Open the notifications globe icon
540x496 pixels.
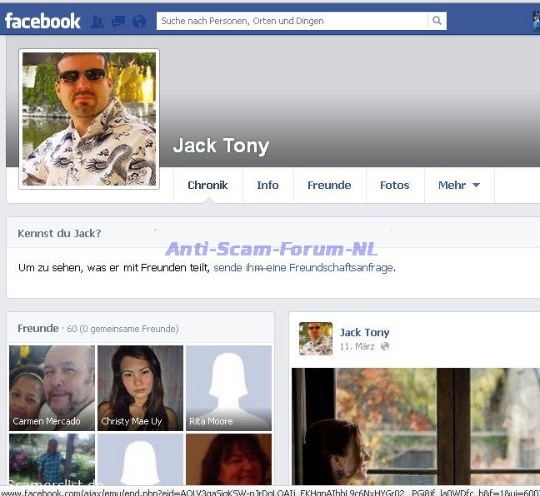(139, 22)
